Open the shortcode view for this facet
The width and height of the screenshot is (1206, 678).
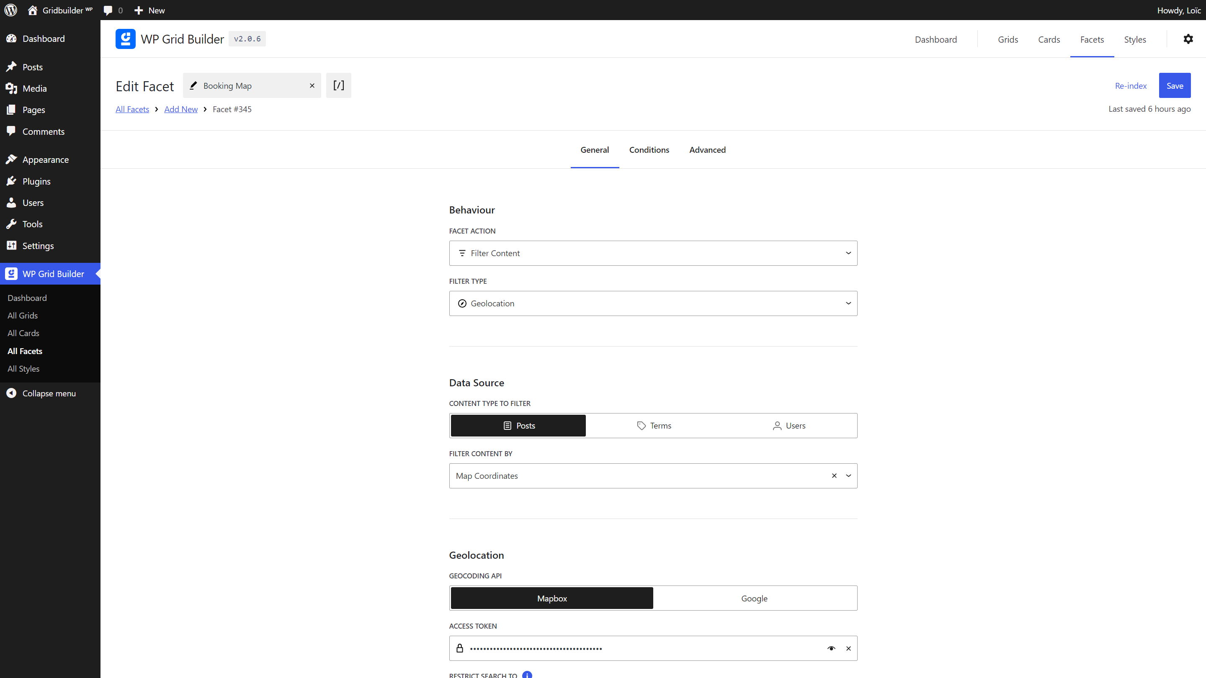point(338,85)
